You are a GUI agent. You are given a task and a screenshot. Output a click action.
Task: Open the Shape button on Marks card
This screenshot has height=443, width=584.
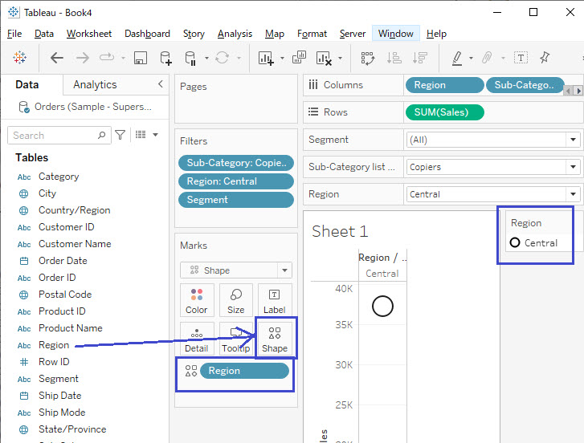point(275,338)
